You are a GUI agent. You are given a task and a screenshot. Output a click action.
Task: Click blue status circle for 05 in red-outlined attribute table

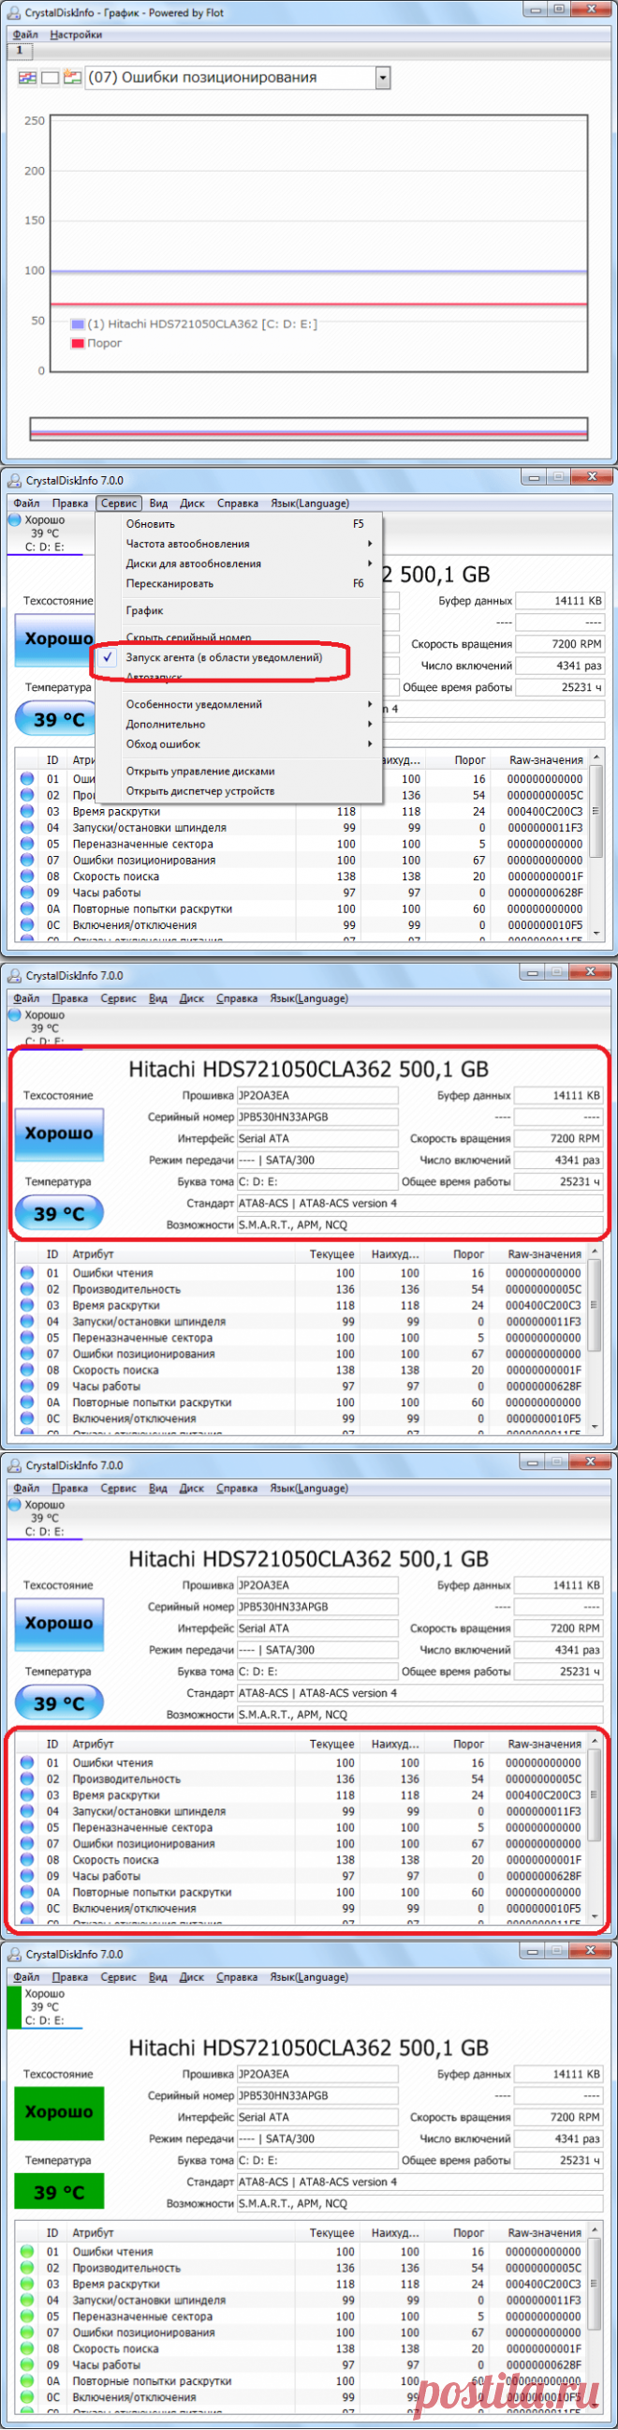[26, 1827]
